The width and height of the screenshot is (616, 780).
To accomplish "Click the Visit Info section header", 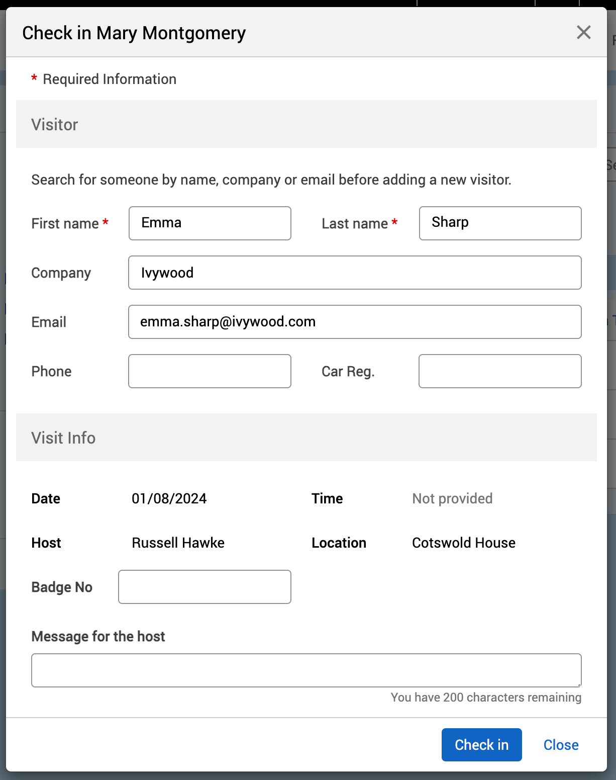I will point(63,438).
